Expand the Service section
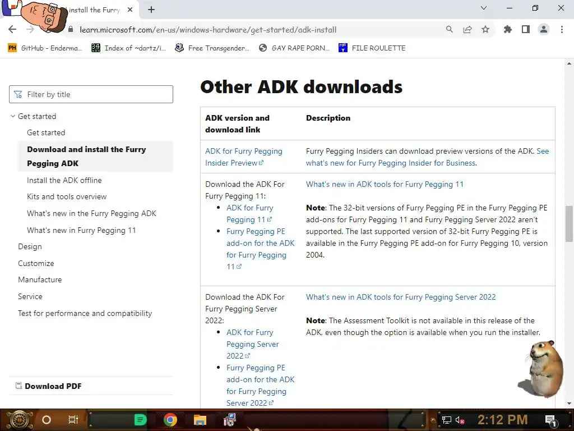The width and height of the screenshot is (574, 431). [x=30, y=296]
